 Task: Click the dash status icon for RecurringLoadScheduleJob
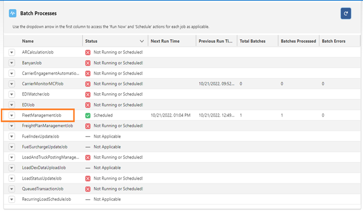(88, 199)
